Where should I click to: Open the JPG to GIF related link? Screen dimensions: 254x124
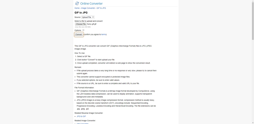point(81,116)
